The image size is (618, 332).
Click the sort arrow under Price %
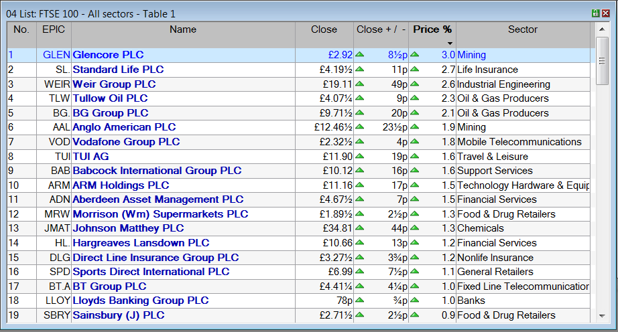[450, 44]
